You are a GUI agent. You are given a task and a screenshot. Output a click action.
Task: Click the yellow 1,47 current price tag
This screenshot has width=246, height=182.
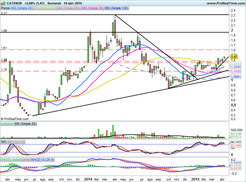234,56
